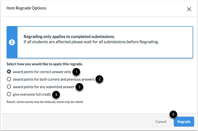Screen dimensions: 198x131
Task: Click the 'If all students are affected' sentence
Action: (x=91, y=42)
